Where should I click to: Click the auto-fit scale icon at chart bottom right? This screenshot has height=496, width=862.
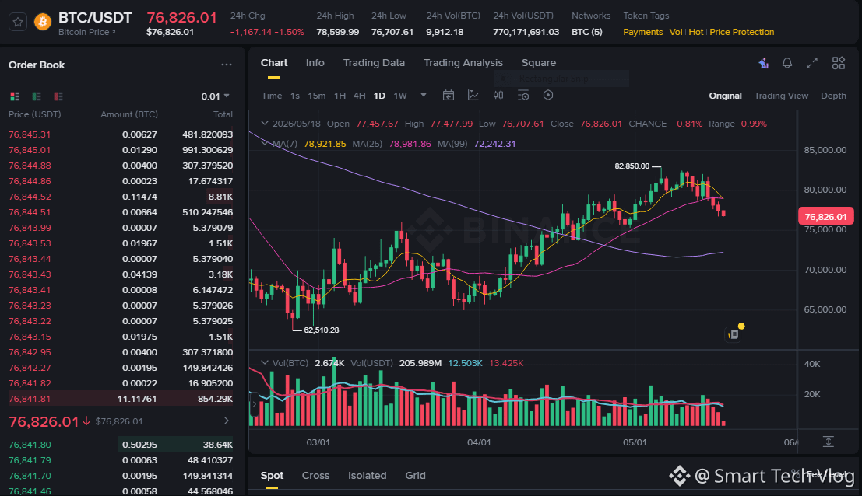coord(829,442)
